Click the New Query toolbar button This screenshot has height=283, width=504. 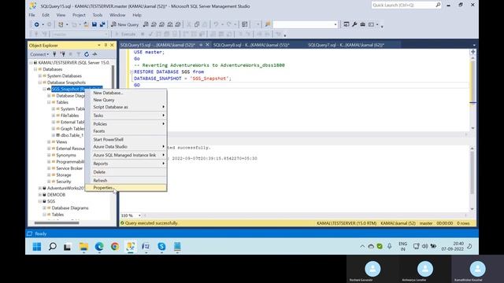point(124,24)
